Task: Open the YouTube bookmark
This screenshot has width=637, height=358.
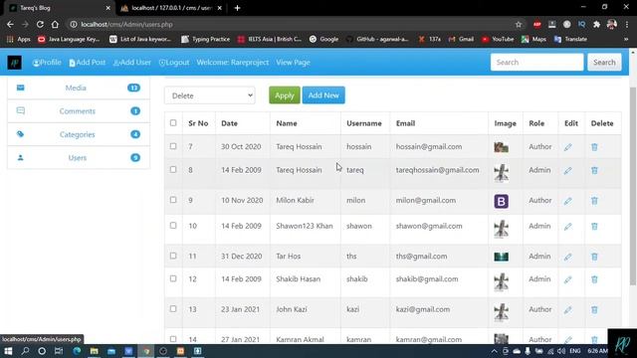Action: coord(498,39)
